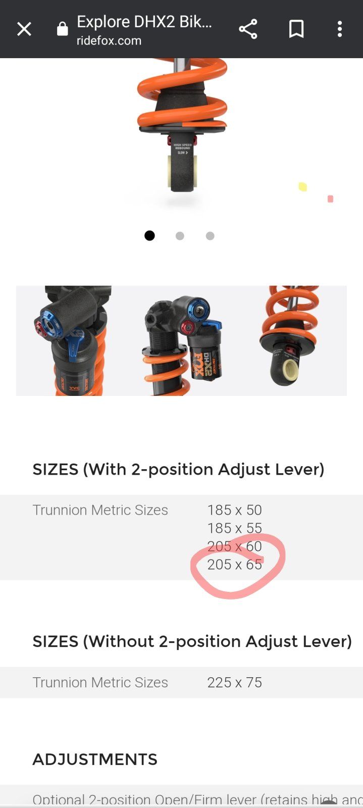The width and height of the screenshot is (363, 808).
Task: Open the blue lever shock thumbnail
Action: (71, 341)
